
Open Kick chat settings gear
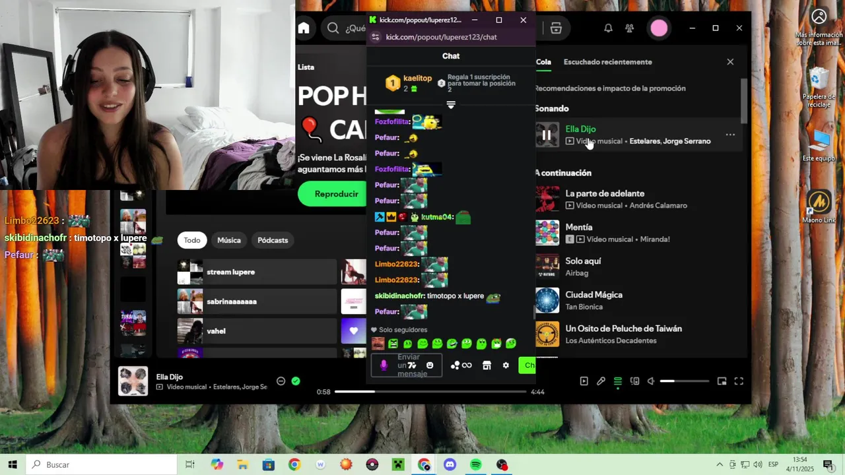506,365
